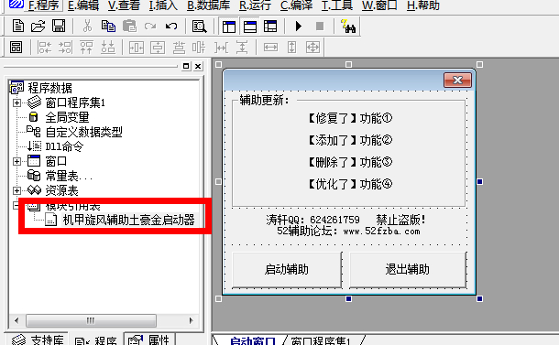Click 【修复了】功能① label
The height and width of the screenshot is (345, 559).
click(x=350, y=118)
